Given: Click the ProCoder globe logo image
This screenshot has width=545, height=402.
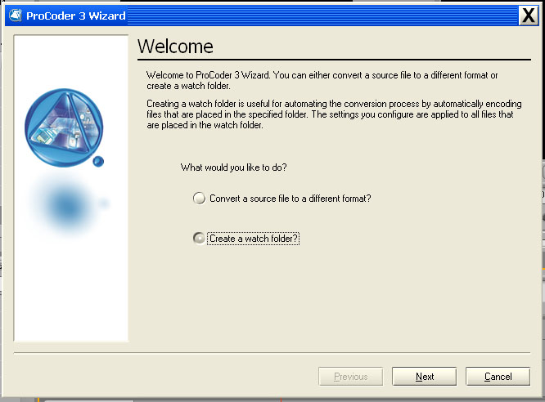Looking at the screenshot, I should pos(65,128).
